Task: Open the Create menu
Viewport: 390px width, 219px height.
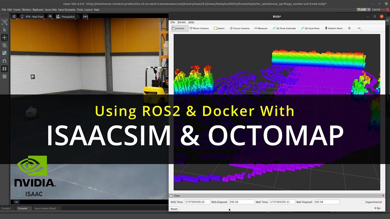Action: coord(17,10)
